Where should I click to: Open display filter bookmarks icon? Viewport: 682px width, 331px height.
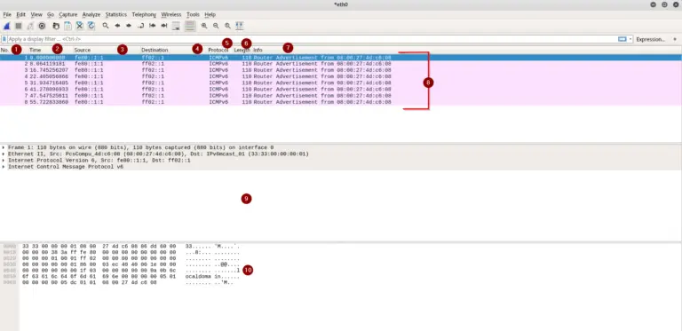(4, 39)
